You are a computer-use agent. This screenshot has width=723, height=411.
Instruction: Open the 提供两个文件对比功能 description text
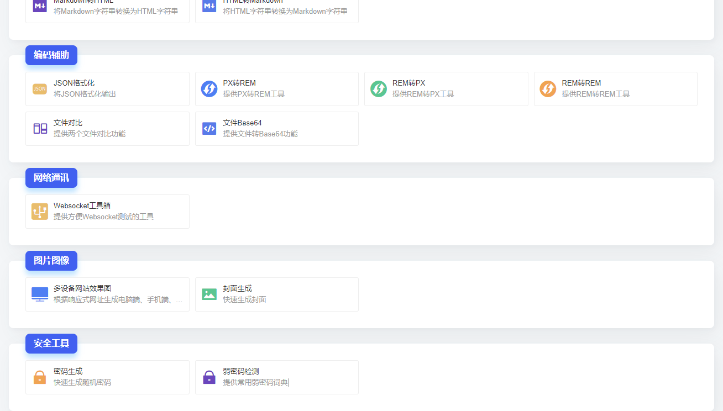click(x=90, y=134)
